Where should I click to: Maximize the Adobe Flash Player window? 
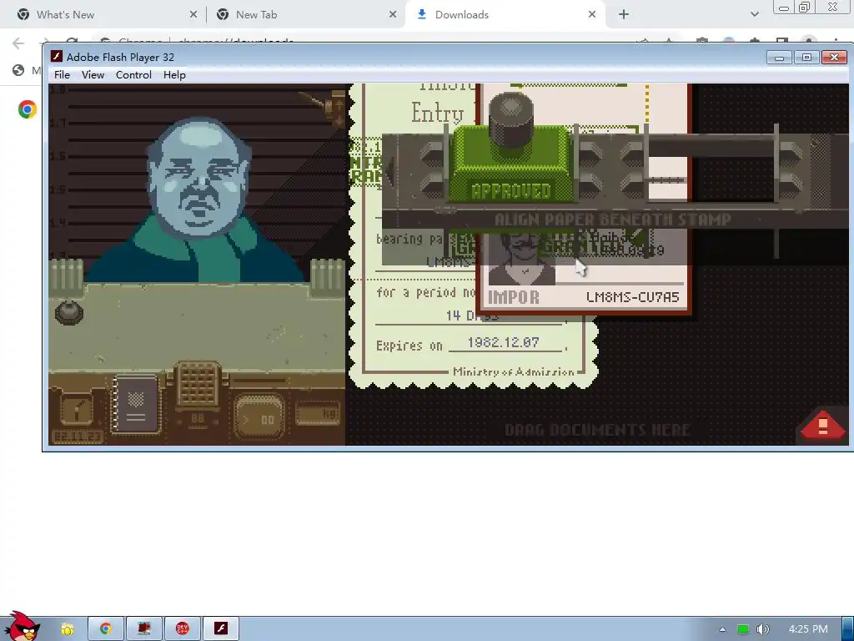tap(806, 58)
